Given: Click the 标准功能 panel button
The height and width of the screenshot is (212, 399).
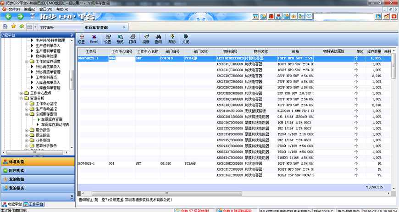Looking at the screenshot, I should 37,162.
